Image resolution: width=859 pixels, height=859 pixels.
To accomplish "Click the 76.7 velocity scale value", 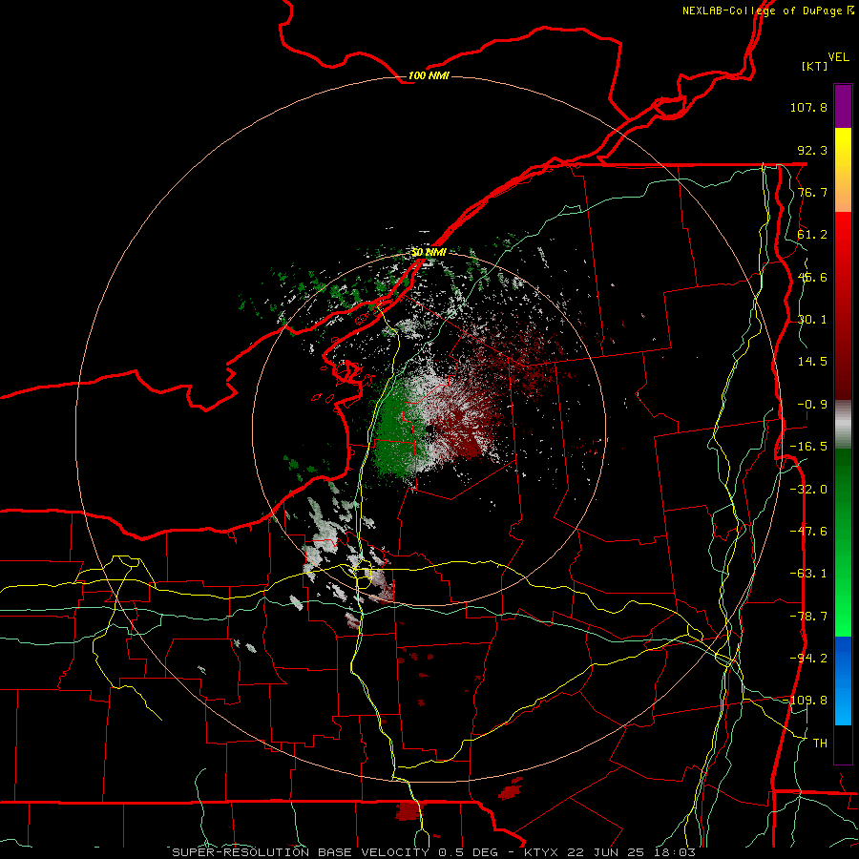I will (x=812, y=192).
